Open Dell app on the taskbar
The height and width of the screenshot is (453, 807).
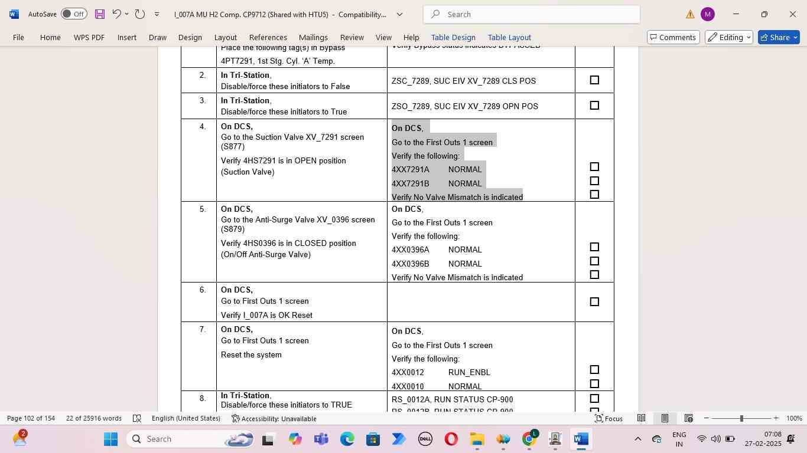click(425, 439)
